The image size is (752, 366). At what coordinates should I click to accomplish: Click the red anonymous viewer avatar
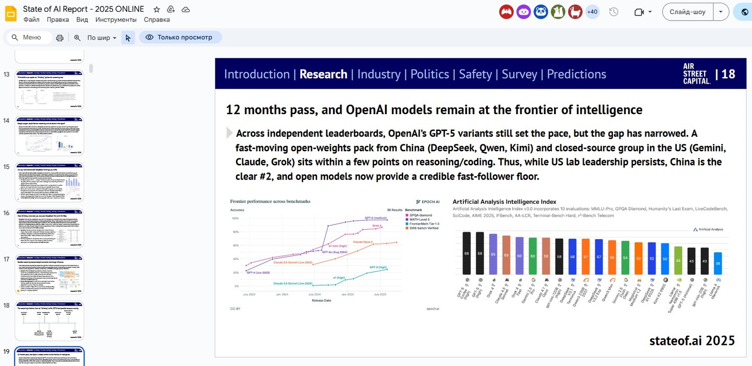coord(506,12)
